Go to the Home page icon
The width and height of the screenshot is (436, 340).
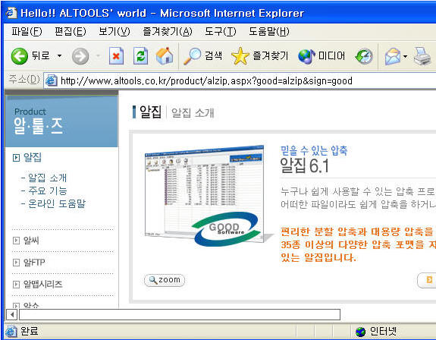(165, 56)
